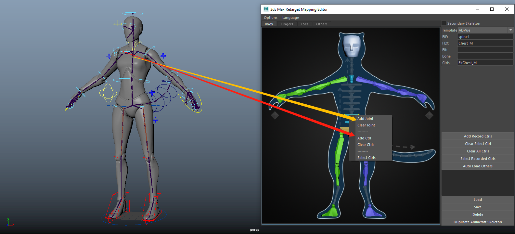Switch to the Body tab
Viewport: 515px width, 234px height.
pyautogui.click(x=269, y=24)
